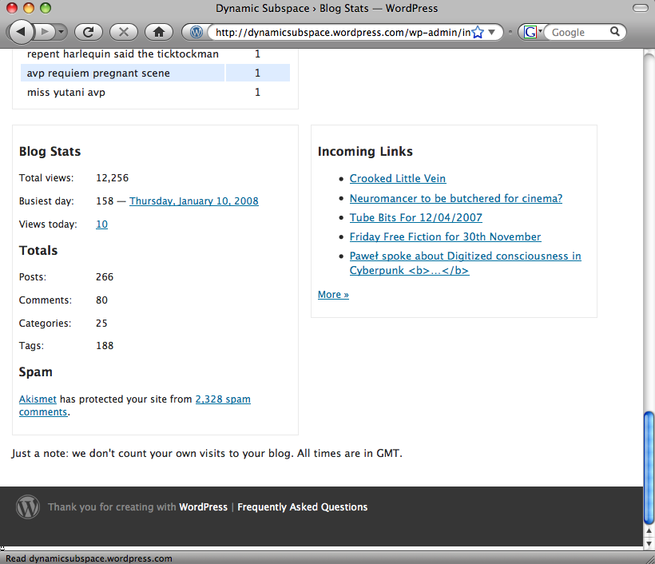Go to the Home page button
The height and width of the screenshot is (564, 655).
tap(159, 32)
